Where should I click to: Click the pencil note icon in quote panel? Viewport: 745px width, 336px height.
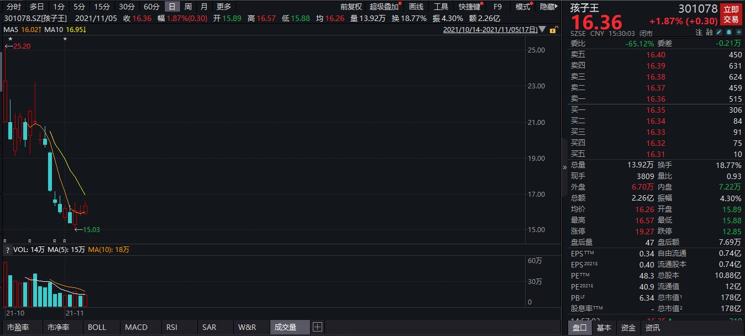tap(718, 33)
